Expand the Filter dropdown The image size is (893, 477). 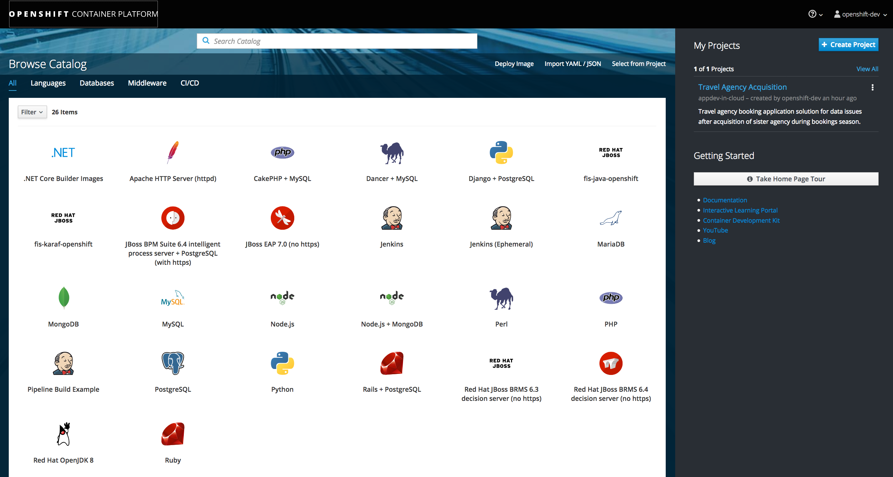[x=32, y=112]
